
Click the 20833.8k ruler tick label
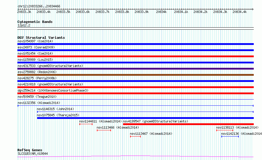[x=122, y=12]
